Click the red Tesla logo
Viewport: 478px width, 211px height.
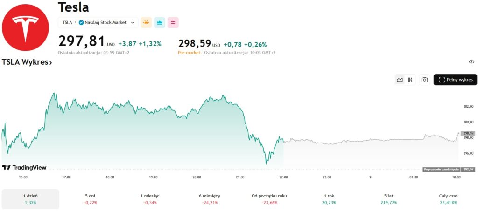pos(25,27)
